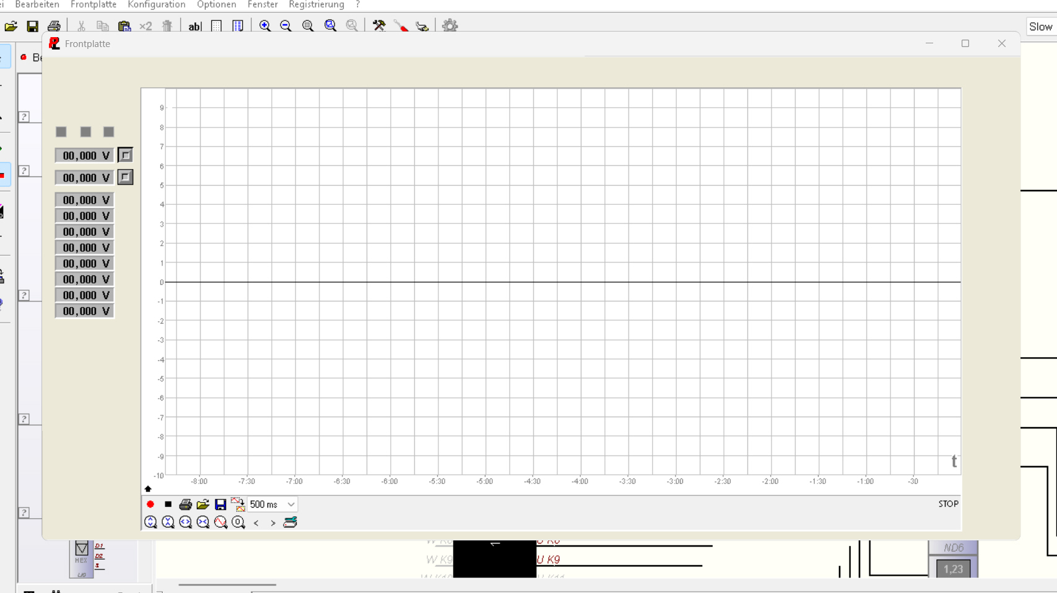Click the -1:00 time axis label
The height and width of the screenshot is (593, 1057).
[865, 482]
